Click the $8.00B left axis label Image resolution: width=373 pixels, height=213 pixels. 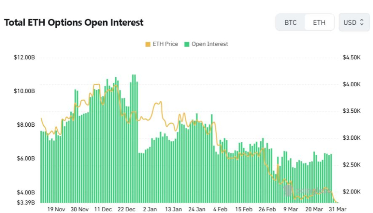[x=24, y=125]
